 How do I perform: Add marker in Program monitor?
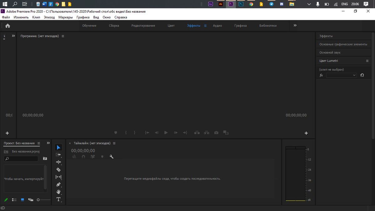tap(116, 133)
